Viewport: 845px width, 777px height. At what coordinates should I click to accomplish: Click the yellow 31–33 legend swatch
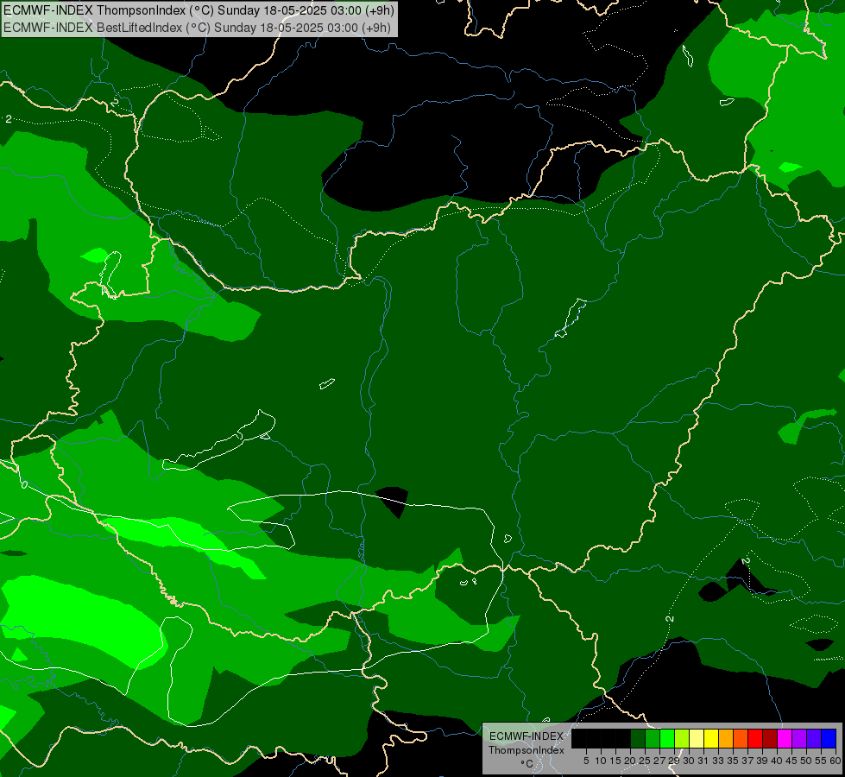pyautogui.click(x=711, y=738)
